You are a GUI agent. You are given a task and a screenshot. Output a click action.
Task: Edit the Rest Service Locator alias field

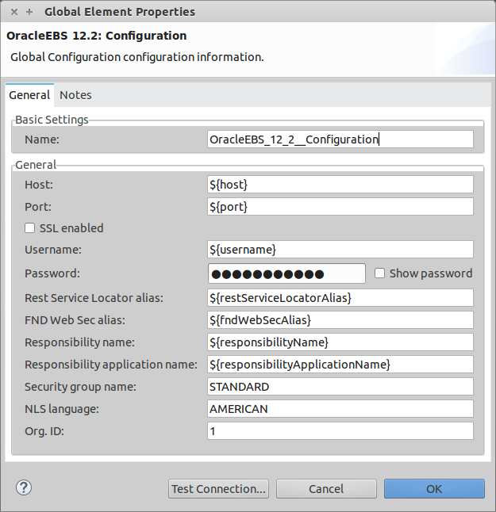point(340,298)
